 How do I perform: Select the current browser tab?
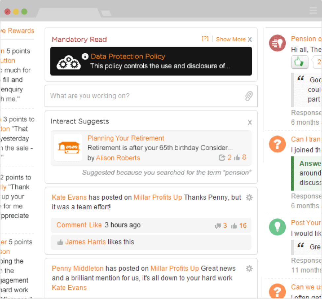(x=69, y=13)
